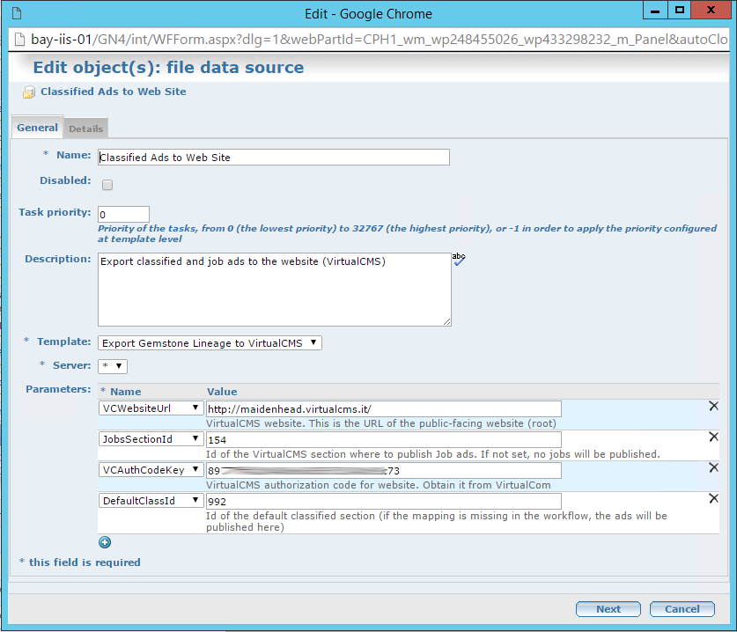
Task: Switch to the Details tab
Action: point(85,129)
